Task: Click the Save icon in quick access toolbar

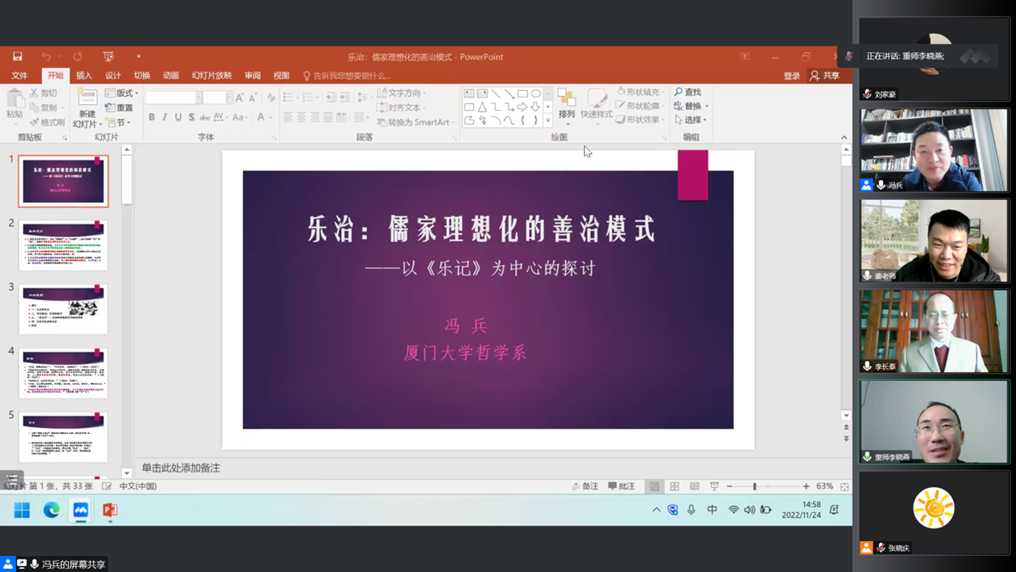Action: tap(18, 57)
